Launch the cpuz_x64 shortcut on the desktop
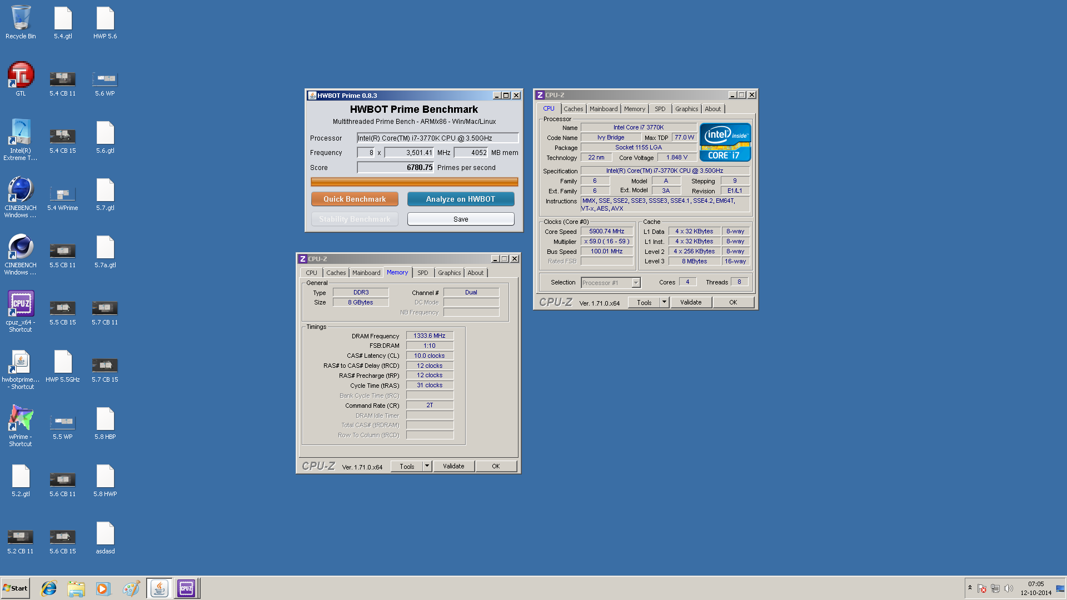This screenshot has height=600, width=1067. click(x=21, y=311)
